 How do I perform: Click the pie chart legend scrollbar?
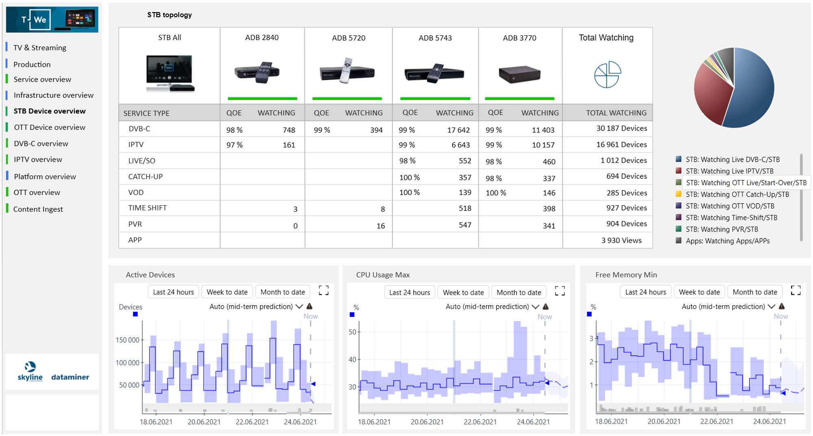pyautogui.click(x=801, y=197)
